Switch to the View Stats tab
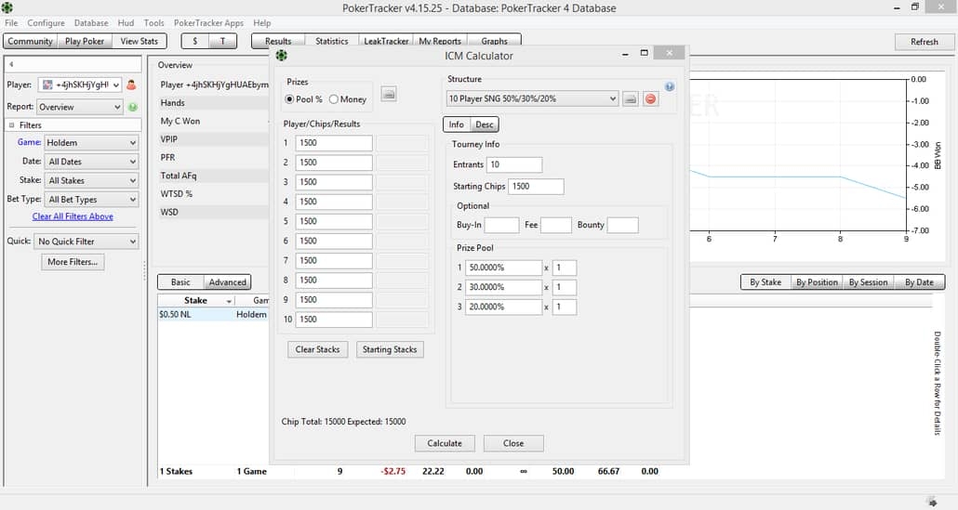This screenshot has width=958, height=510. pos(140,42)
